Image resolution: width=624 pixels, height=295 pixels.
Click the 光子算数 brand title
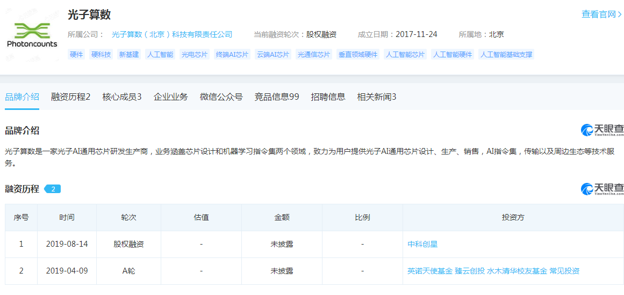tap(89, 14)
